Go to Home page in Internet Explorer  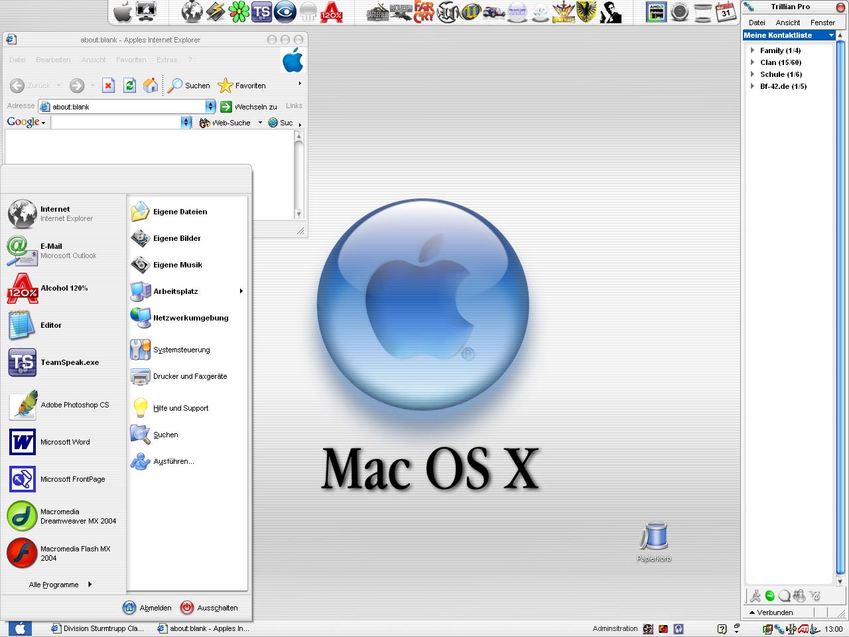pyautogui.click(x=151, y=86)
